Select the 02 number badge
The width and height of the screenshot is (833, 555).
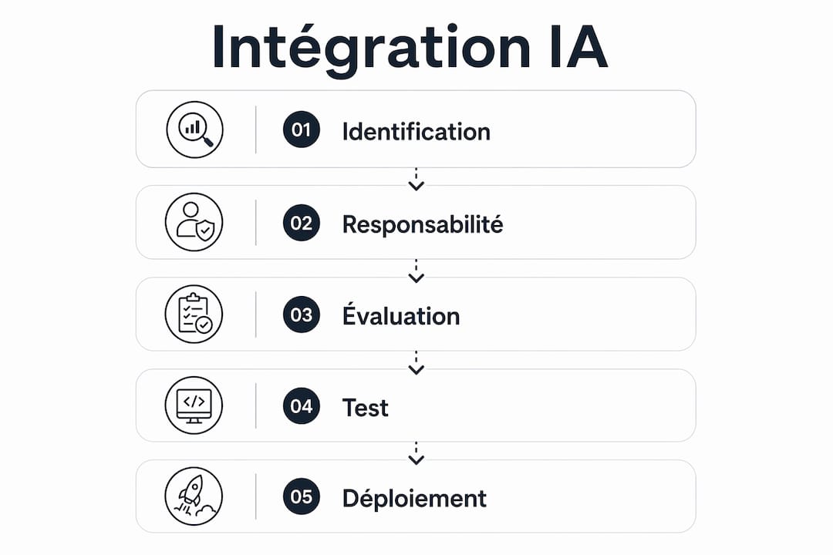tap(302, 223)
